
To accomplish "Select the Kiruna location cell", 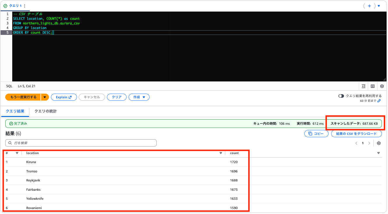I will click(31, 162).
